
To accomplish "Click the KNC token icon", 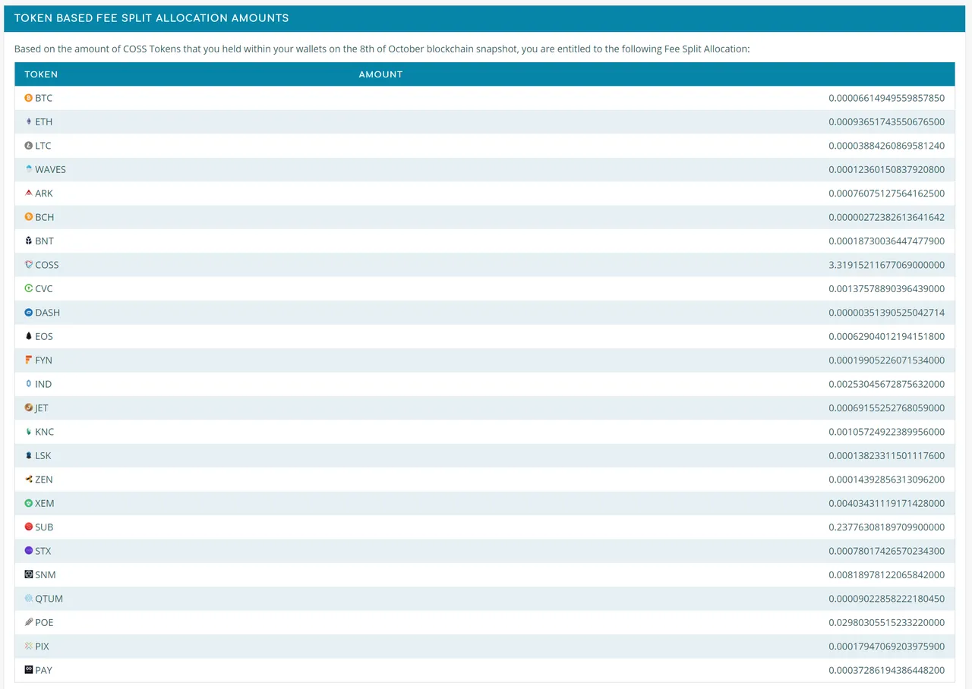I will [x=29, y=432].
